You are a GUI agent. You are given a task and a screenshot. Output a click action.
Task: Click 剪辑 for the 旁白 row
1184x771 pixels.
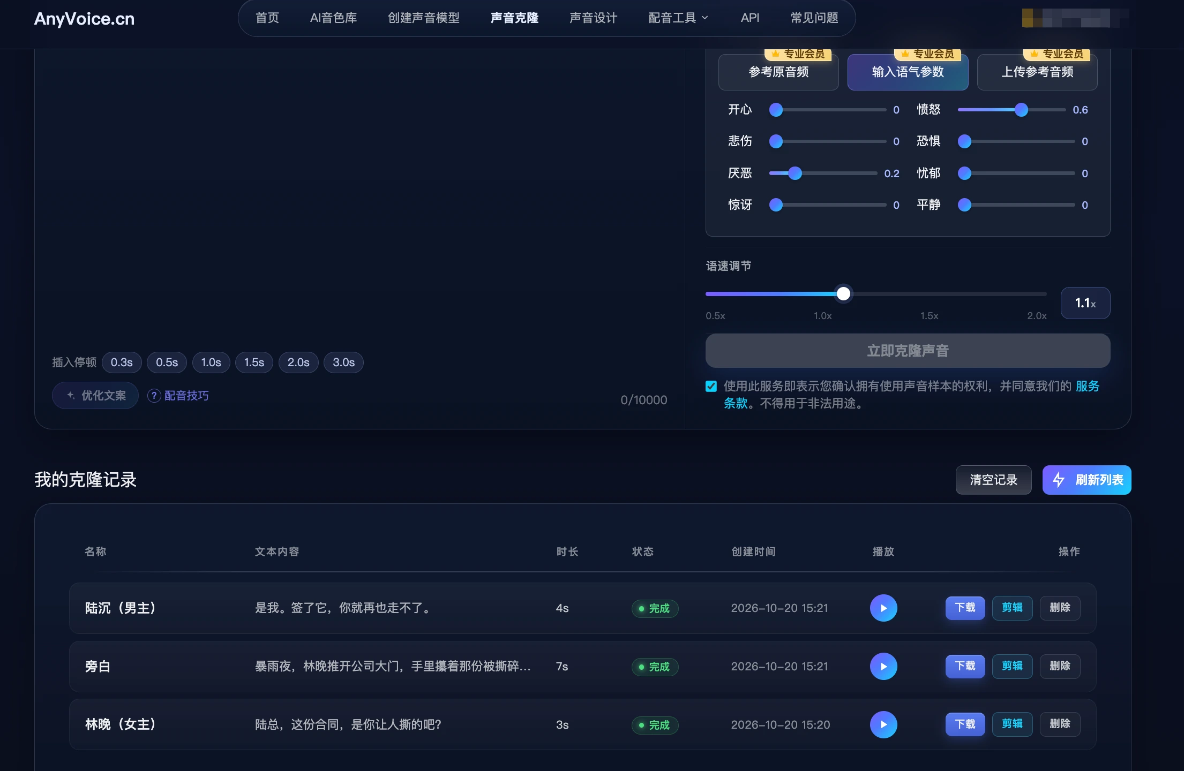(x=1012, y=666)
